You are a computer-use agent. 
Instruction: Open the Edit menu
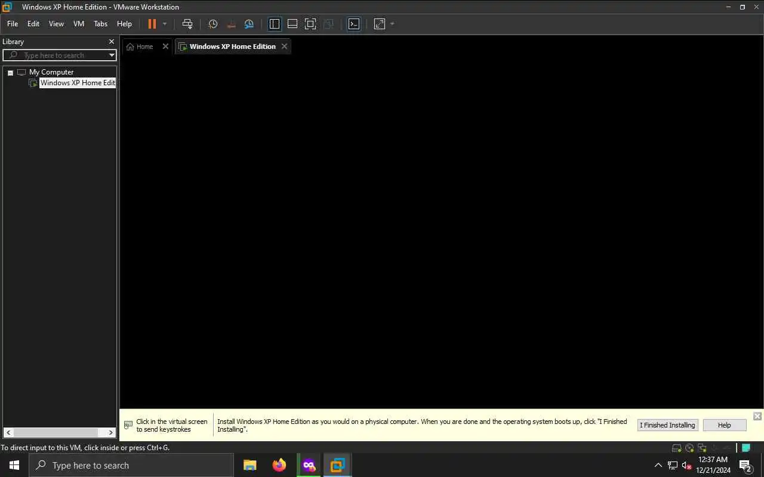click(33, 24)
